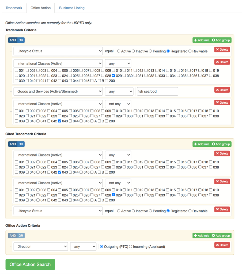The image size is (242, 274).
Task: Delete the Direction rule
Action: tap(222, 245)
